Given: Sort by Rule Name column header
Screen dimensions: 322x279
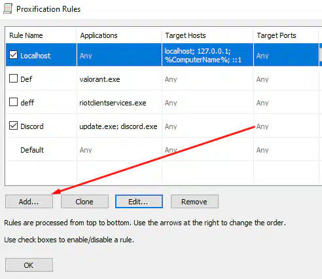Looking at the screenshot, I should point(41,35).
